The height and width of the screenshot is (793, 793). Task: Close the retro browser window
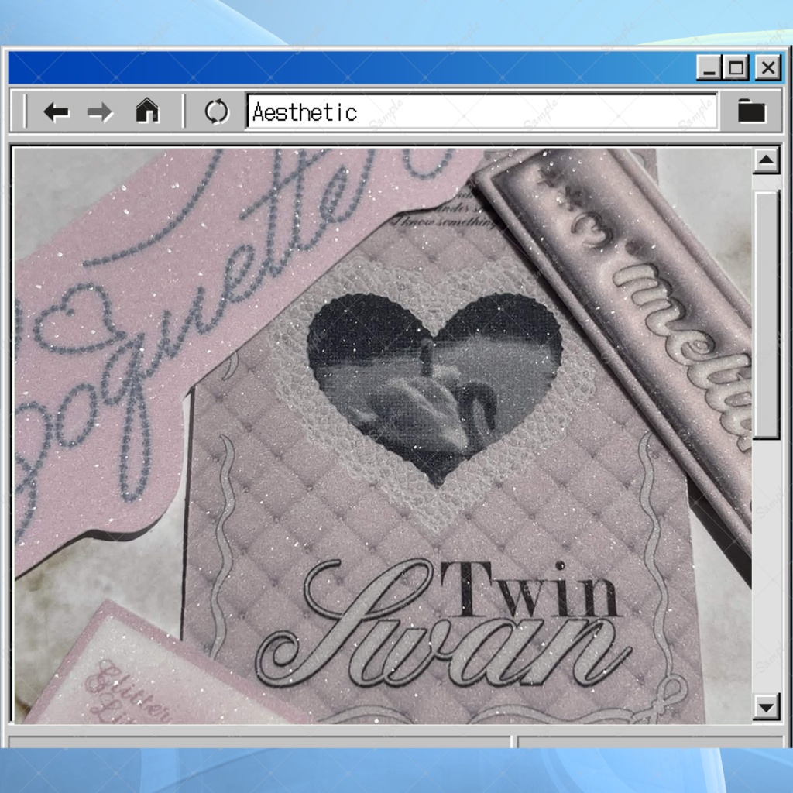coord(768,67)
